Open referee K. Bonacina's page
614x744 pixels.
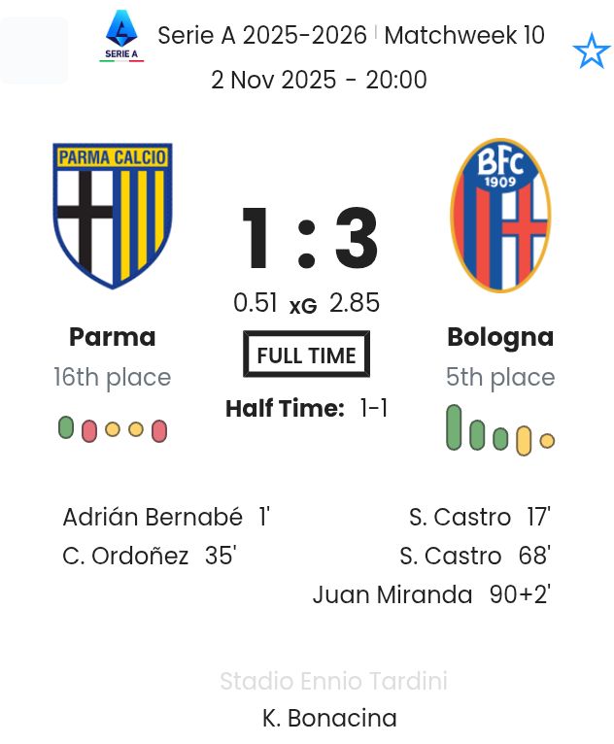(x=329, y=719)
